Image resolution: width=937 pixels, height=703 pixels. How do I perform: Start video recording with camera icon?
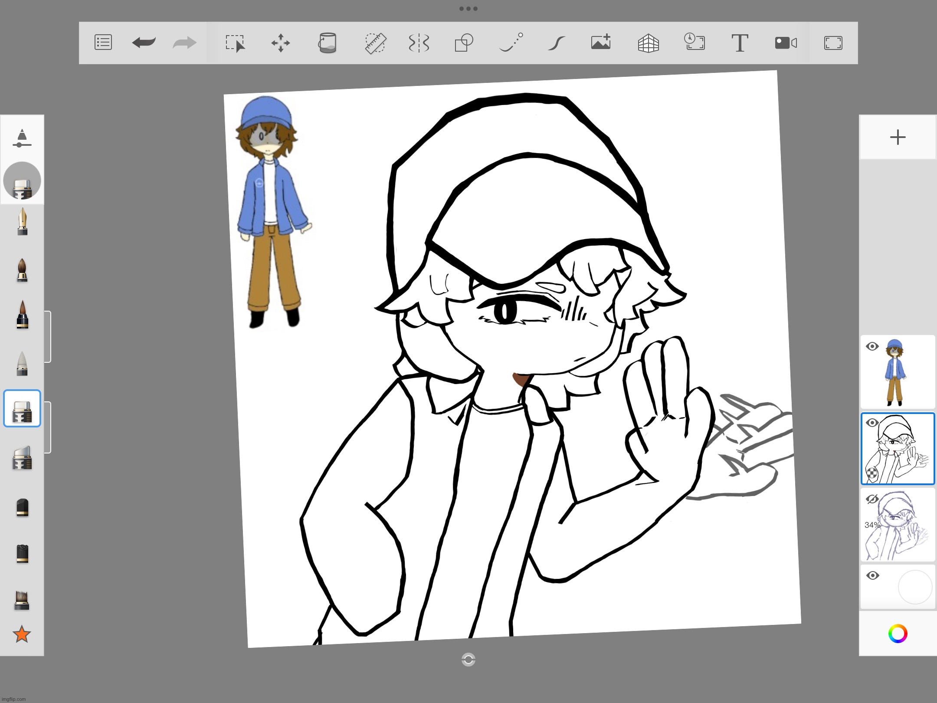(786, 43)
